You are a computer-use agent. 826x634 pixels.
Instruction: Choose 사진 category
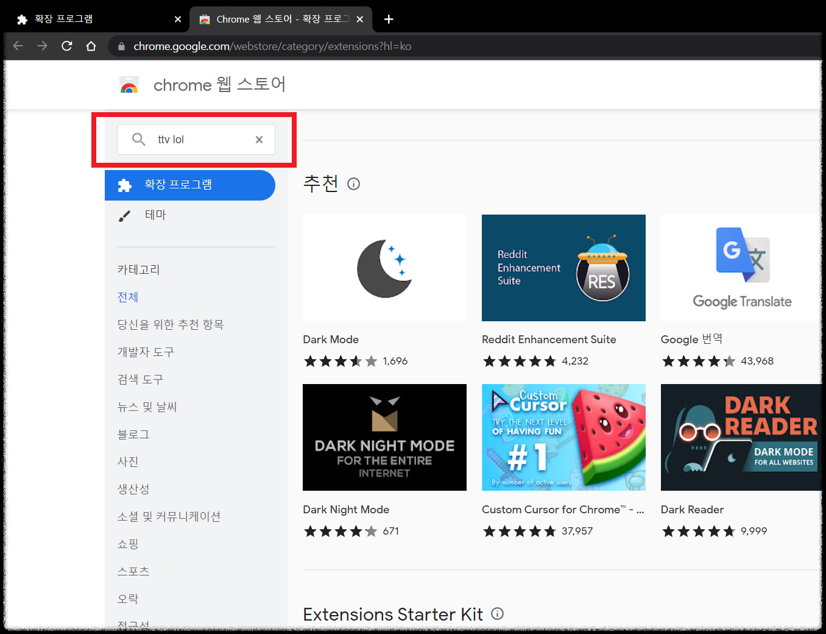pyautogui.click(x=128, y=461)
